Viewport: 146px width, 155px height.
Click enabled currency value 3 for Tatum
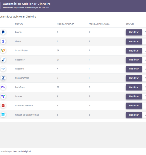click(x=89, y=97)
